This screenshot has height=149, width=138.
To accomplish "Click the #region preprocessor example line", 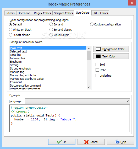I will (29, 108).
